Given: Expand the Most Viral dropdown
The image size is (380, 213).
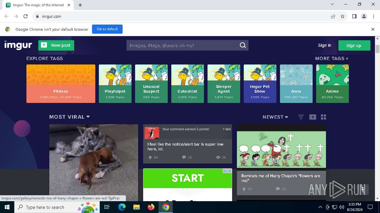Looking at the screenshot, I should click(x=70, y=117).
